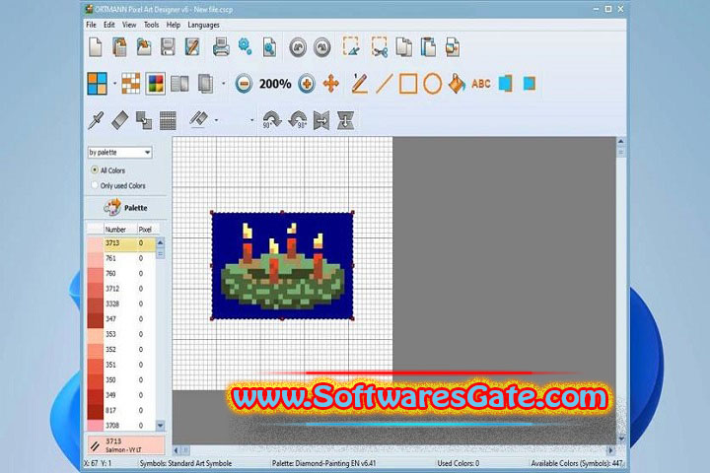Select the ABC text tool
This screenshot has width=710, height=473.
point(481,84)
